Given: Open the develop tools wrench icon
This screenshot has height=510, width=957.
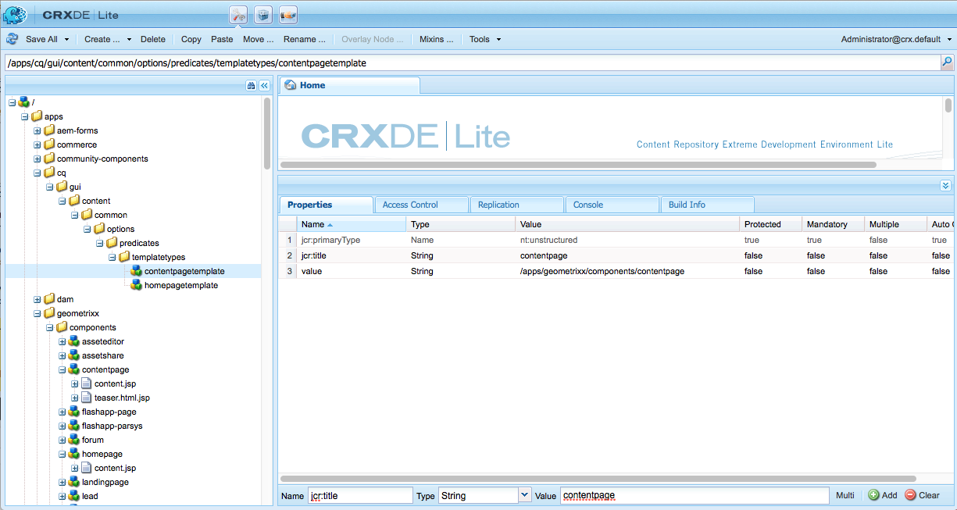Looking at the screenshot, I should (238, 14).
